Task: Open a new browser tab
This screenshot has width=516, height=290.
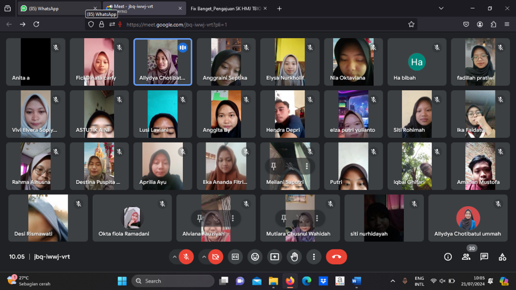Action: [x=279, y=8]
